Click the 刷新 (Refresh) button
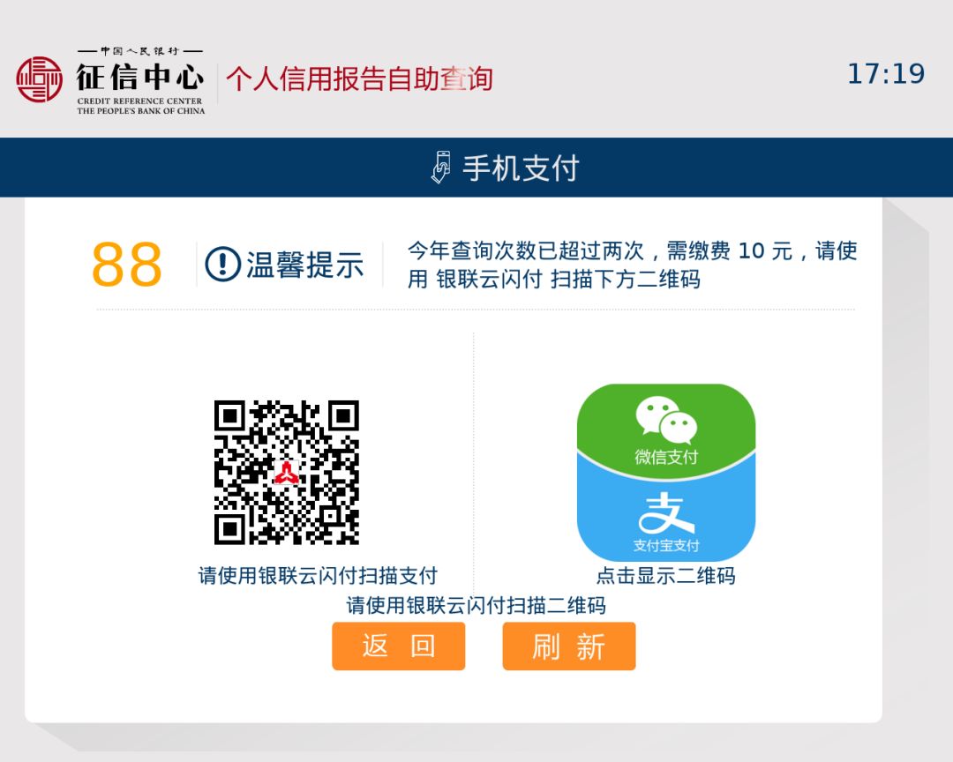The height and width of the screenshot is (762, 953). (x=569, y=646)
